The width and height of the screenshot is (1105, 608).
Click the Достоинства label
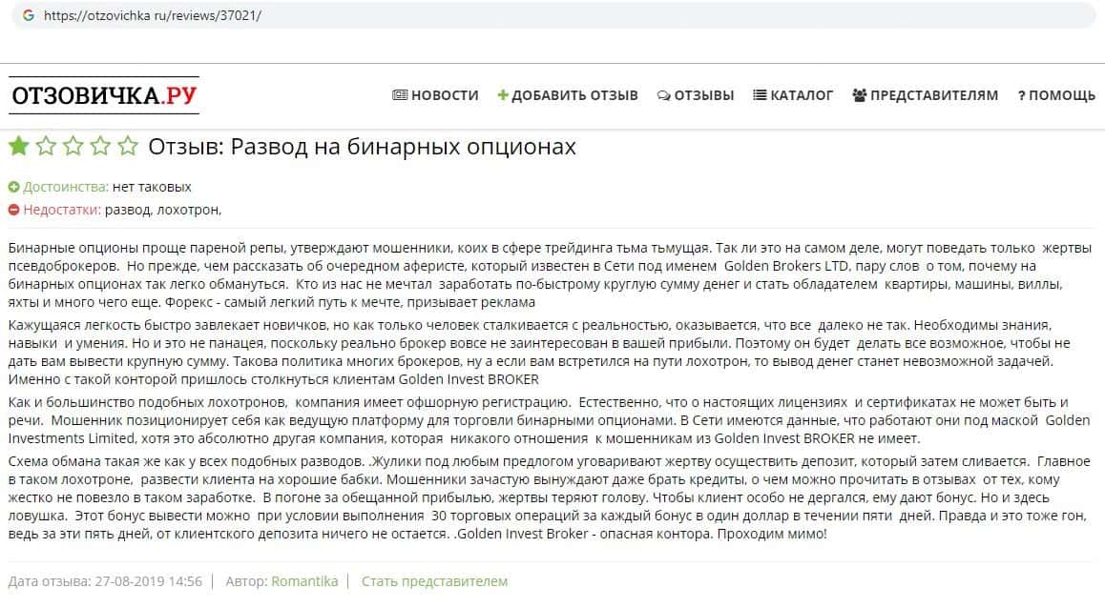pyautogui.click(x=66, y=187)
